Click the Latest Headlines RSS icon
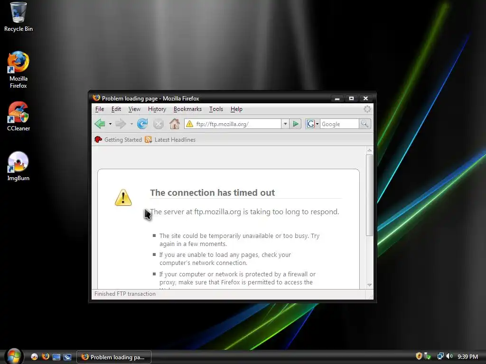 149,140
